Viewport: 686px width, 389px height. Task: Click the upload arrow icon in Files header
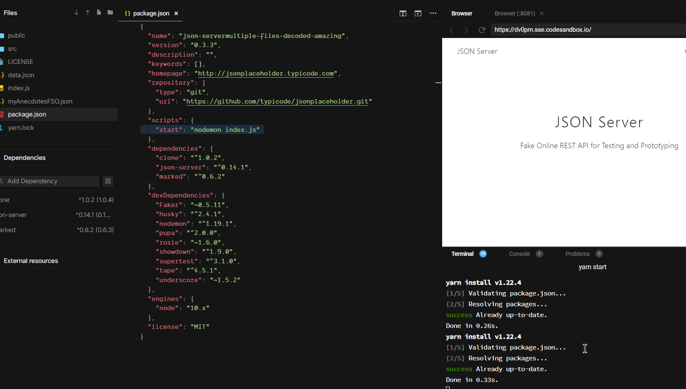[x=88, y=13]
